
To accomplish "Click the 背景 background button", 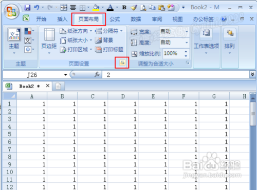I will pyautogui.click(x=104, y=40).
